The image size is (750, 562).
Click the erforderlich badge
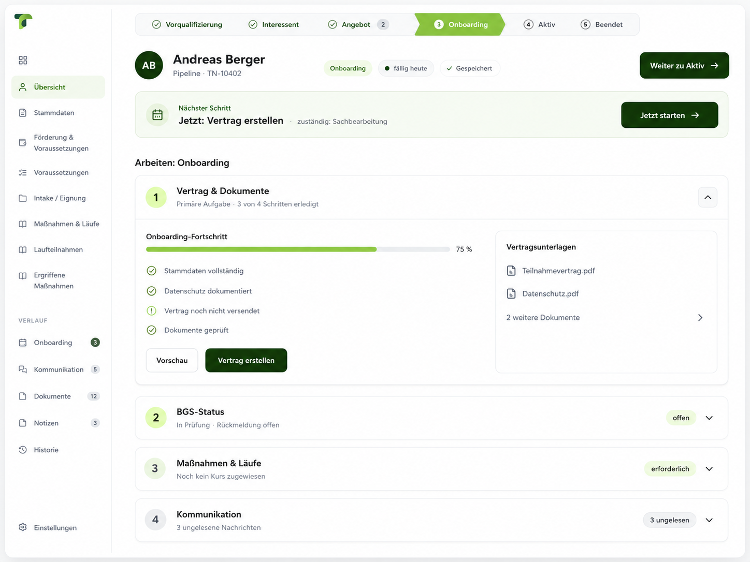(x=670, y=469)
